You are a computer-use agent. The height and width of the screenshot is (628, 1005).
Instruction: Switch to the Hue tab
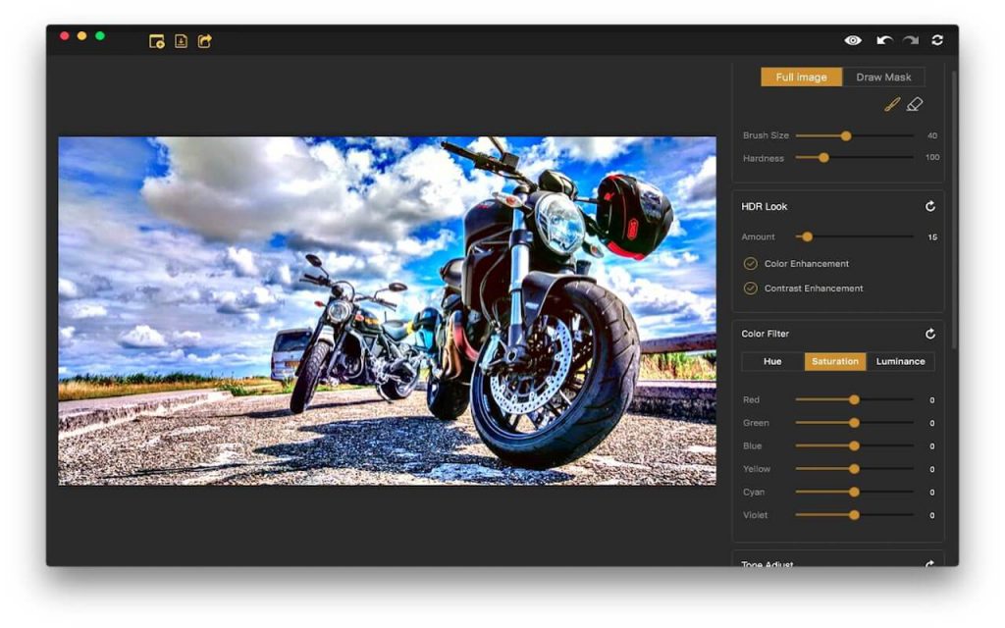[771, 361]
